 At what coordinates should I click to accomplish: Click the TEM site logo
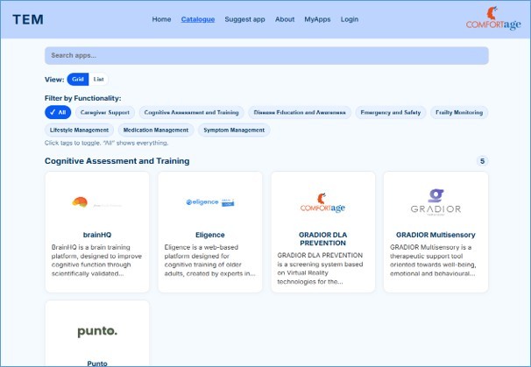(27, 19)
